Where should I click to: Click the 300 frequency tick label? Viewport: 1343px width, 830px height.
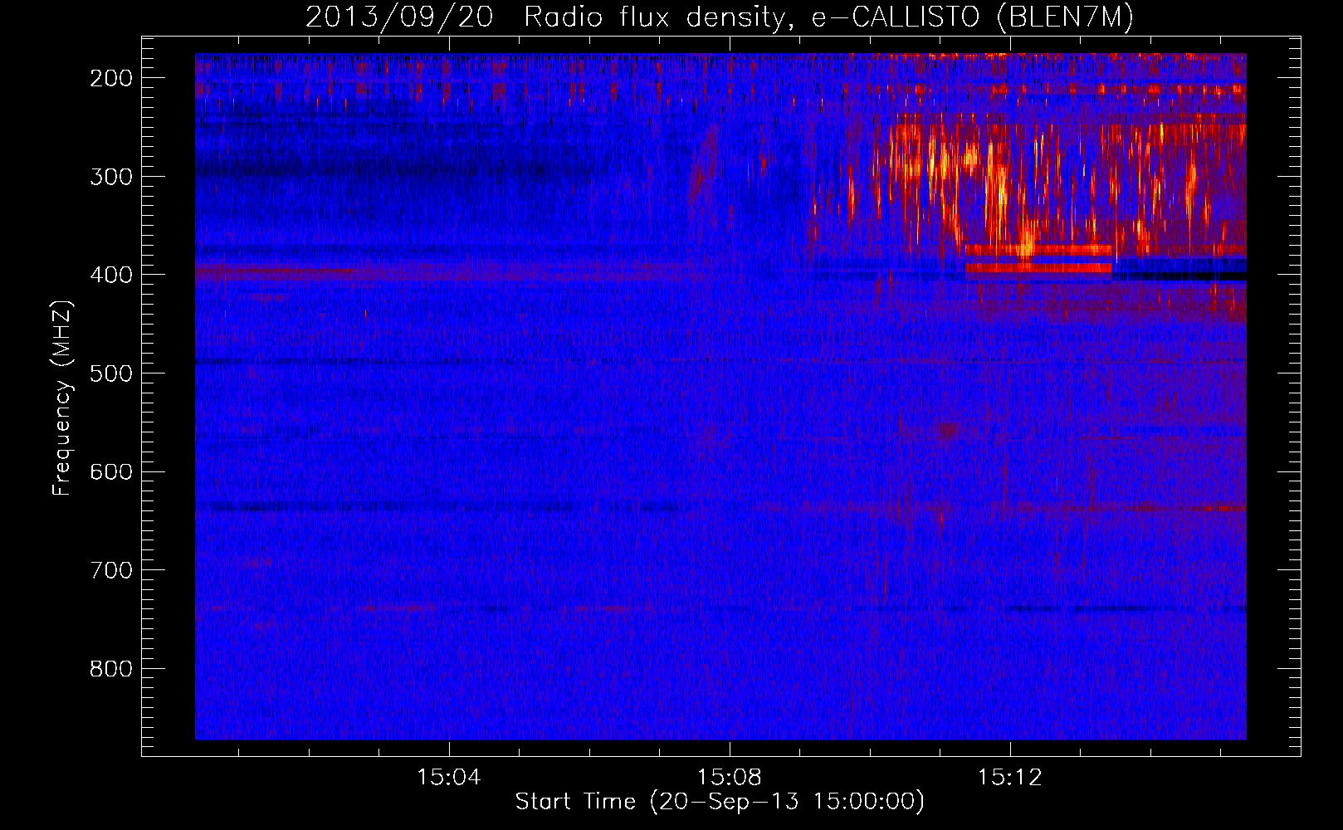[x=111, y=177]
